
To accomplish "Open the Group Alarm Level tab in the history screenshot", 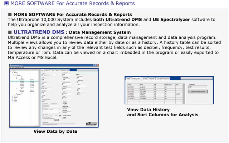I will pyautogui.click(x=162, y=79).
